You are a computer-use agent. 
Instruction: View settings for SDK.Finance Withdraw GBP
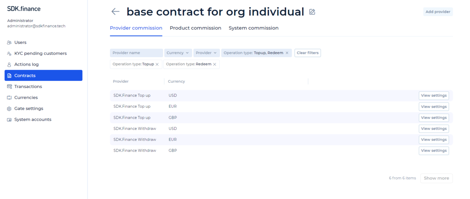pyautogui.click(x=434, y=151)
